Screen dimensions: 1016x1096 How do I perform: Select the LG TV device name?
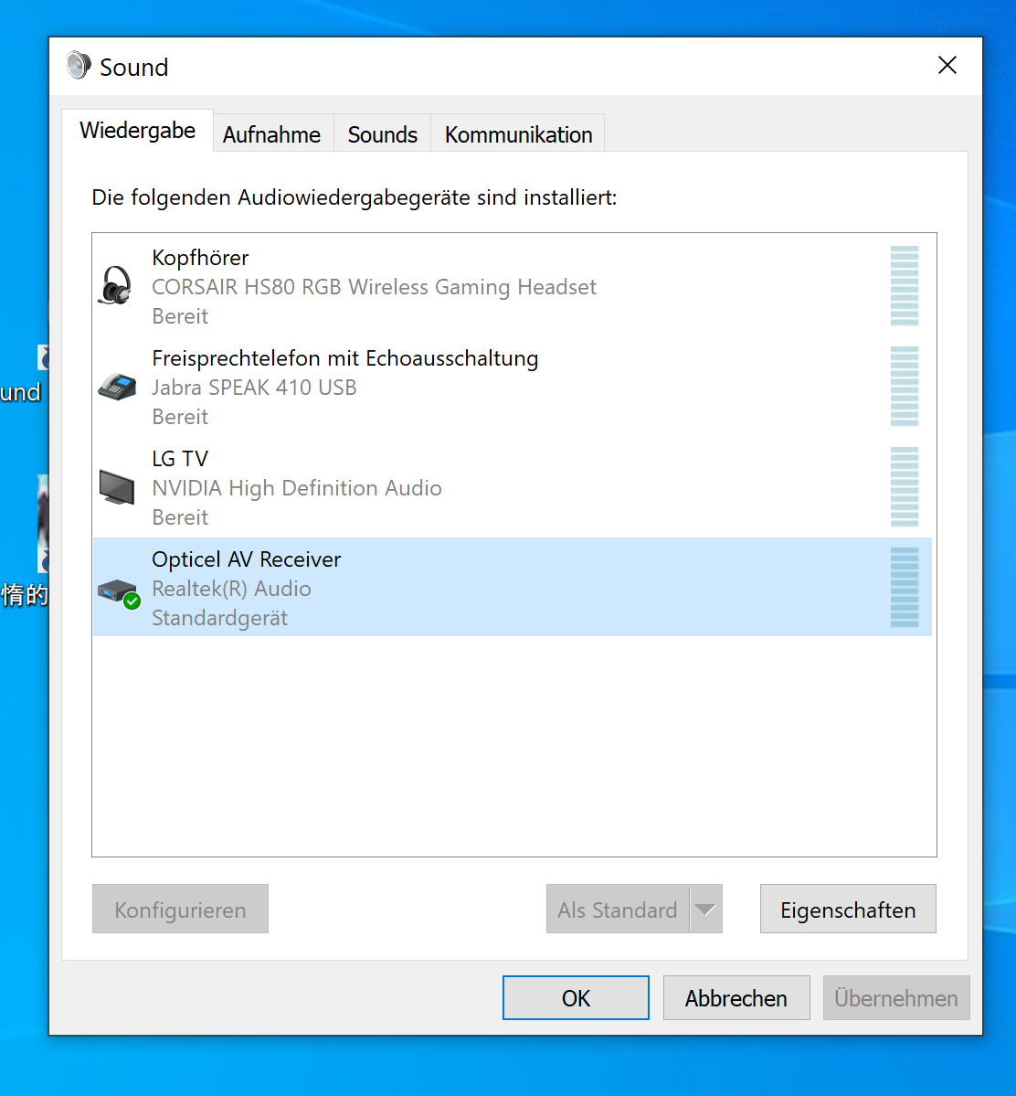coord(180,459)
